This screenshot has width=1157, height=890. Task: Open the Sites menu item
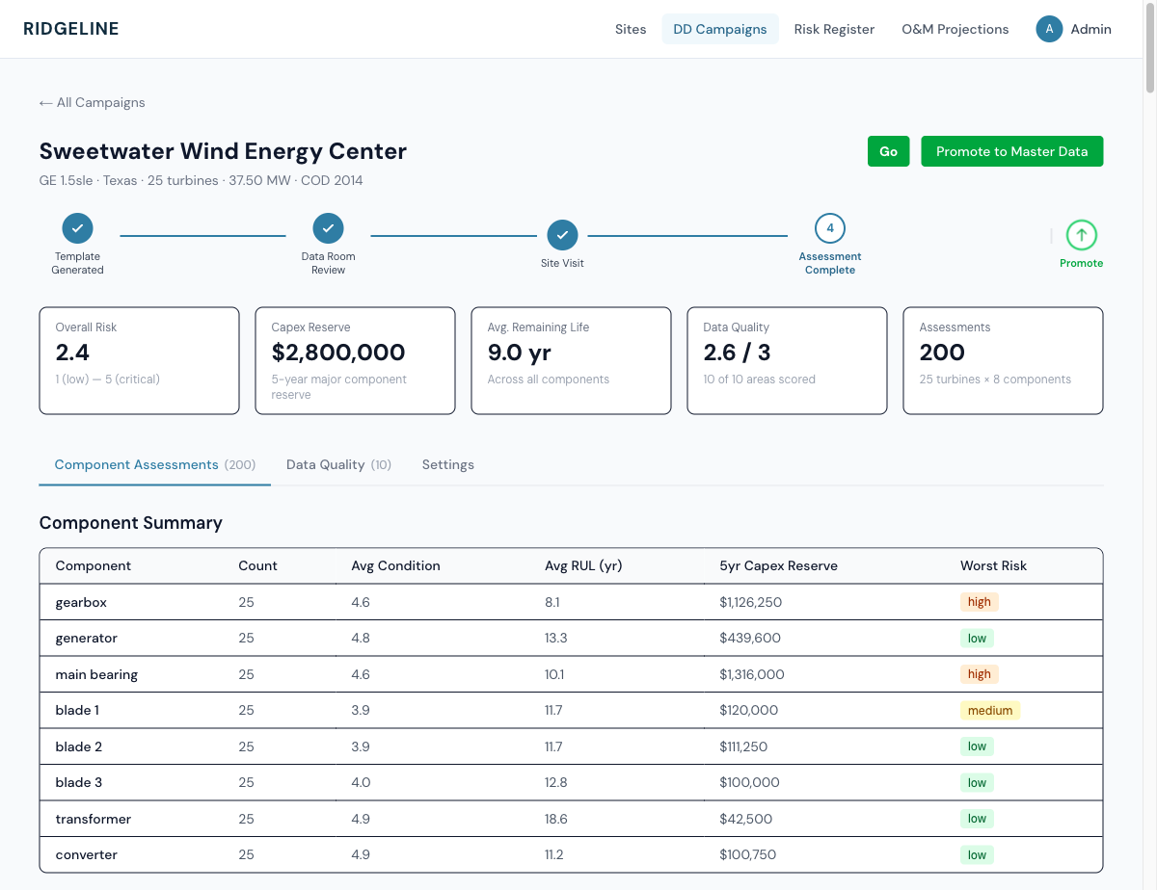631,29
